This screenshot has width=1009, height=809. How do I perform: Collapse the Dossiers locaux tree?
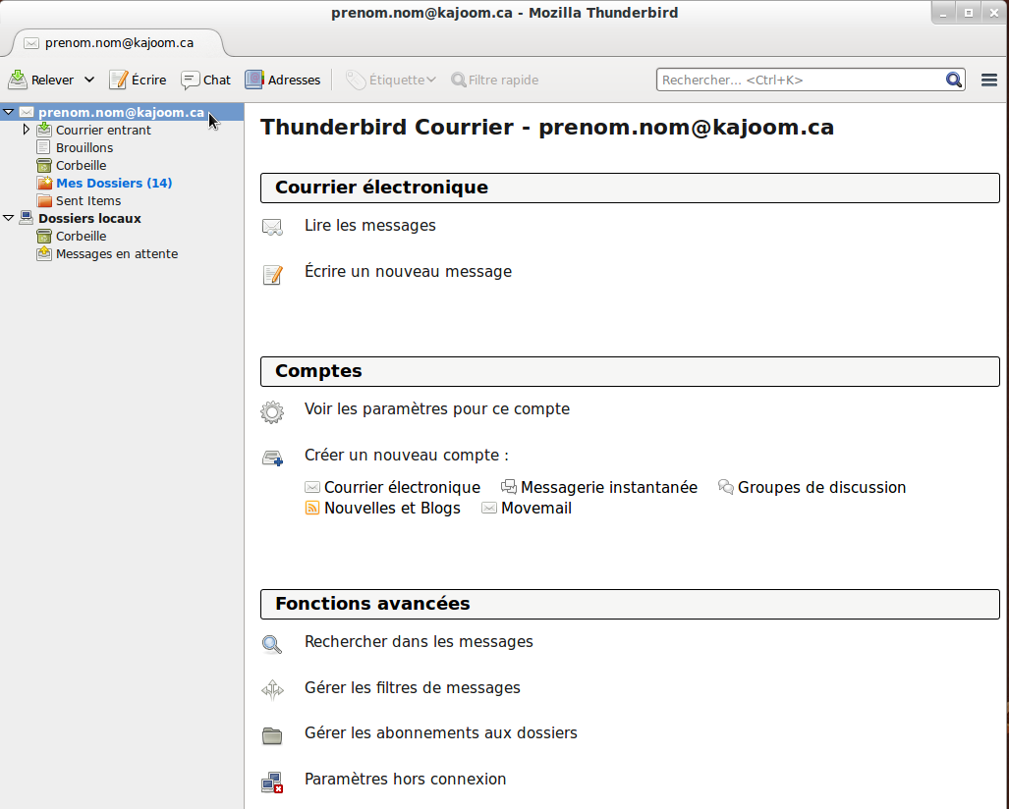pyautogui.click(x=9, y=218)
